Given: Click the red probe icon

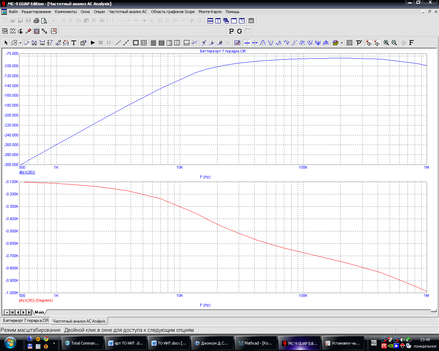Looking at the screenshot, I should [28, 31].
